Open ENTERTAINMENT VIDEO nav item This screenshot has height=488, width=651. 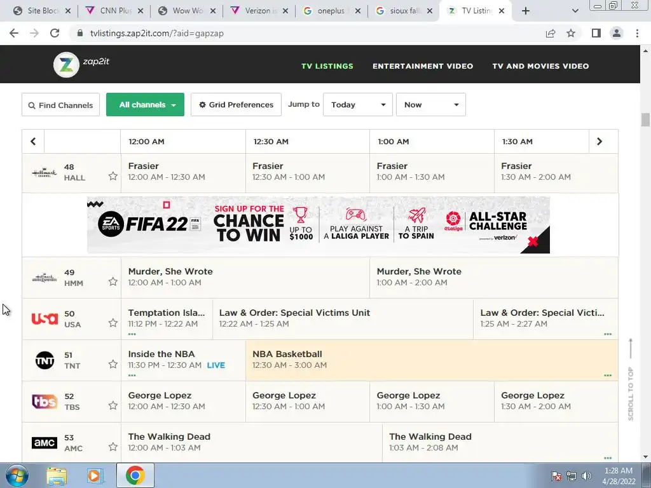pyautogui.click(x=423, y=66)
